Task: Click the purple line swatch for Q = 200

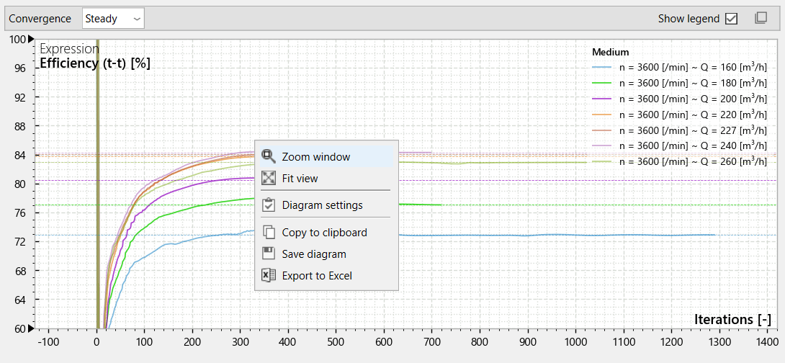Action: [x=603, y=99]
